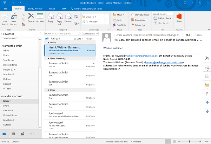
Task: Open the Follow Up dropdown
Action: (139, 25)
